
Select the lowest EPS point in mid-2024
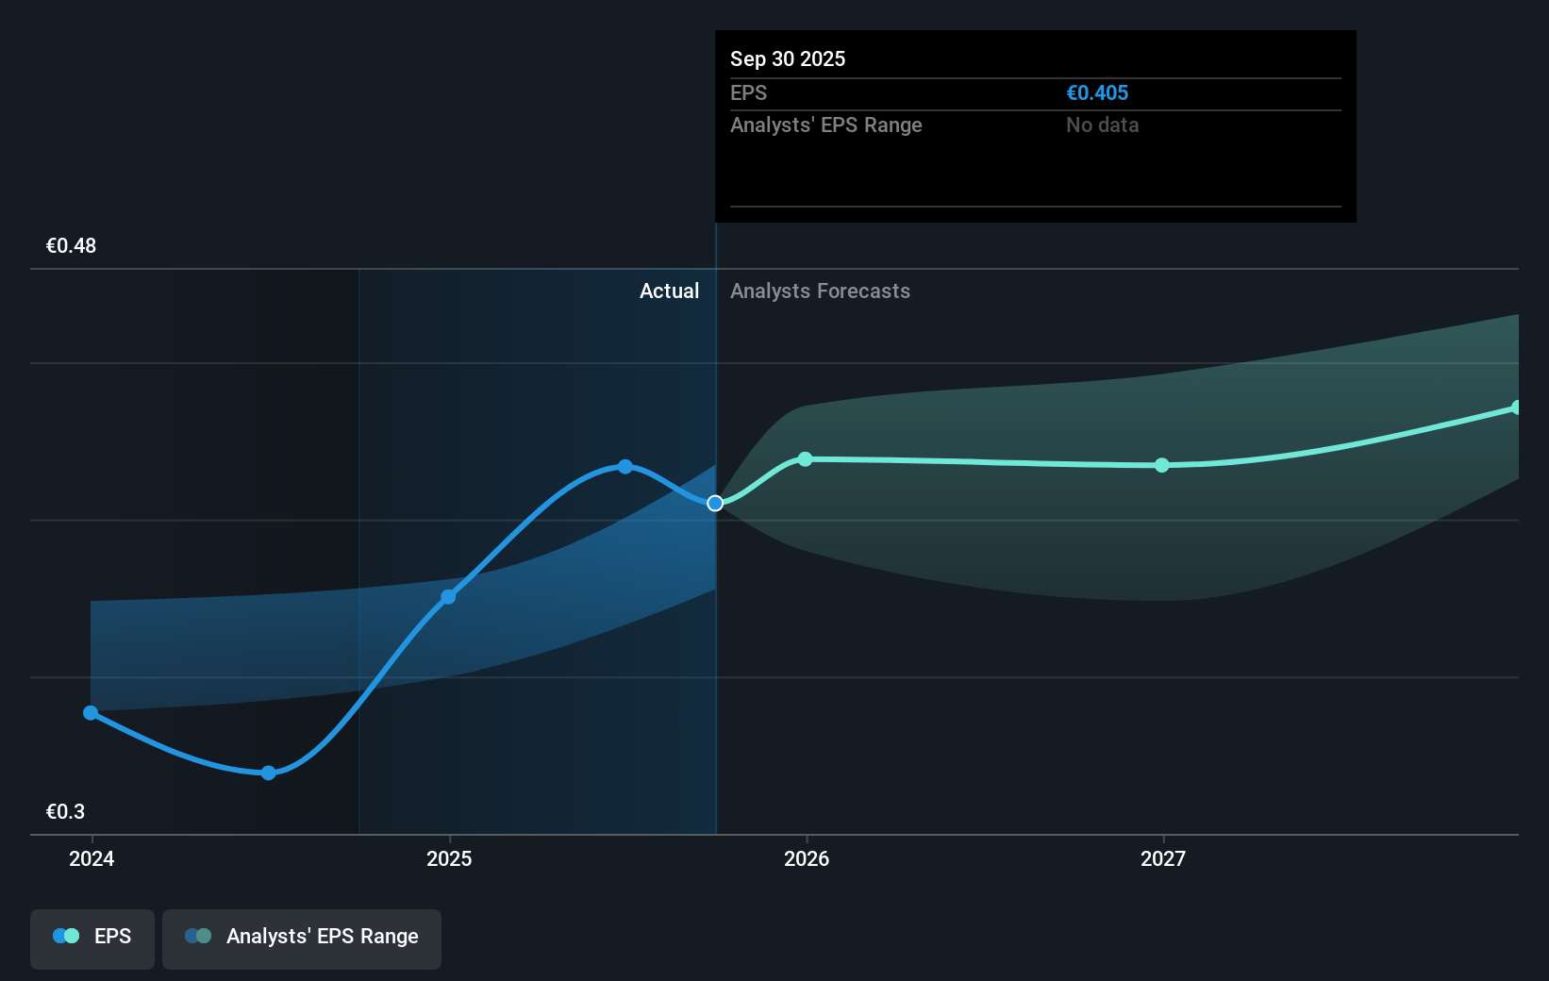[269, 773]
